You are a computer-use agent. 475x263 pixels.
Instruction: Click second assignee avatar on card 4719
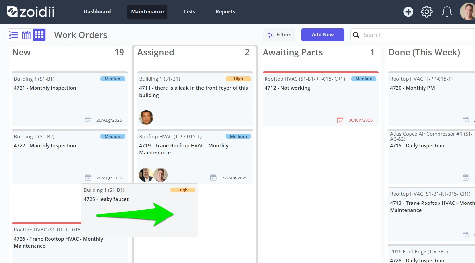(x=161, y=175)
